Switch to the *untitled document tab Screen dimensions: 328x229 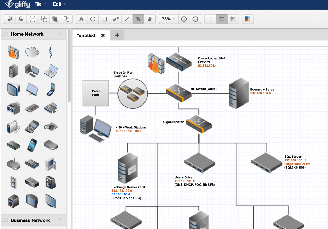86,35
